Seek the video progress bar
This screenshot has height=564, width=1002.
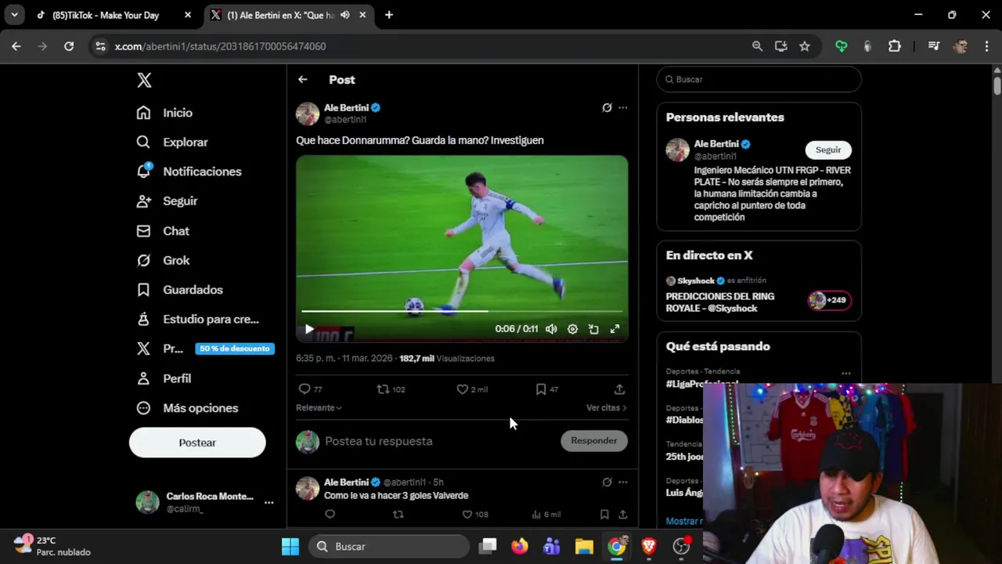tap(462, 311)
